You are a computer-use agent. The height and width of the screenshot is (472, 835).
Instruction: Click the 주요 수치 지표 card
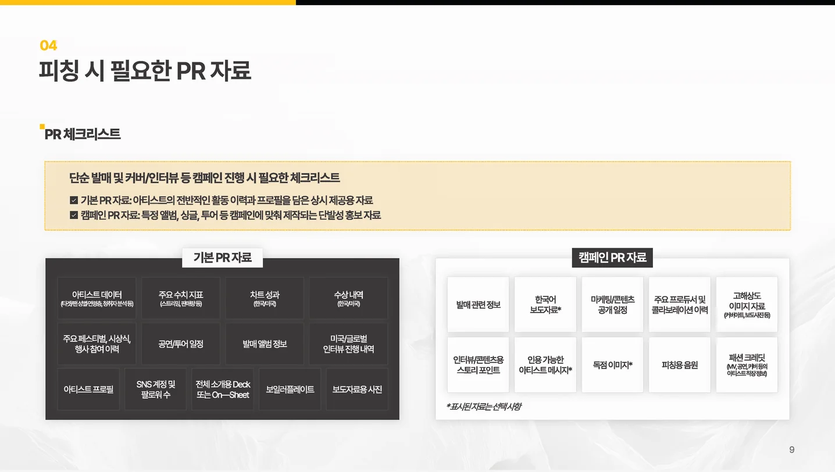pyautogui.click(x=181, y=298)
